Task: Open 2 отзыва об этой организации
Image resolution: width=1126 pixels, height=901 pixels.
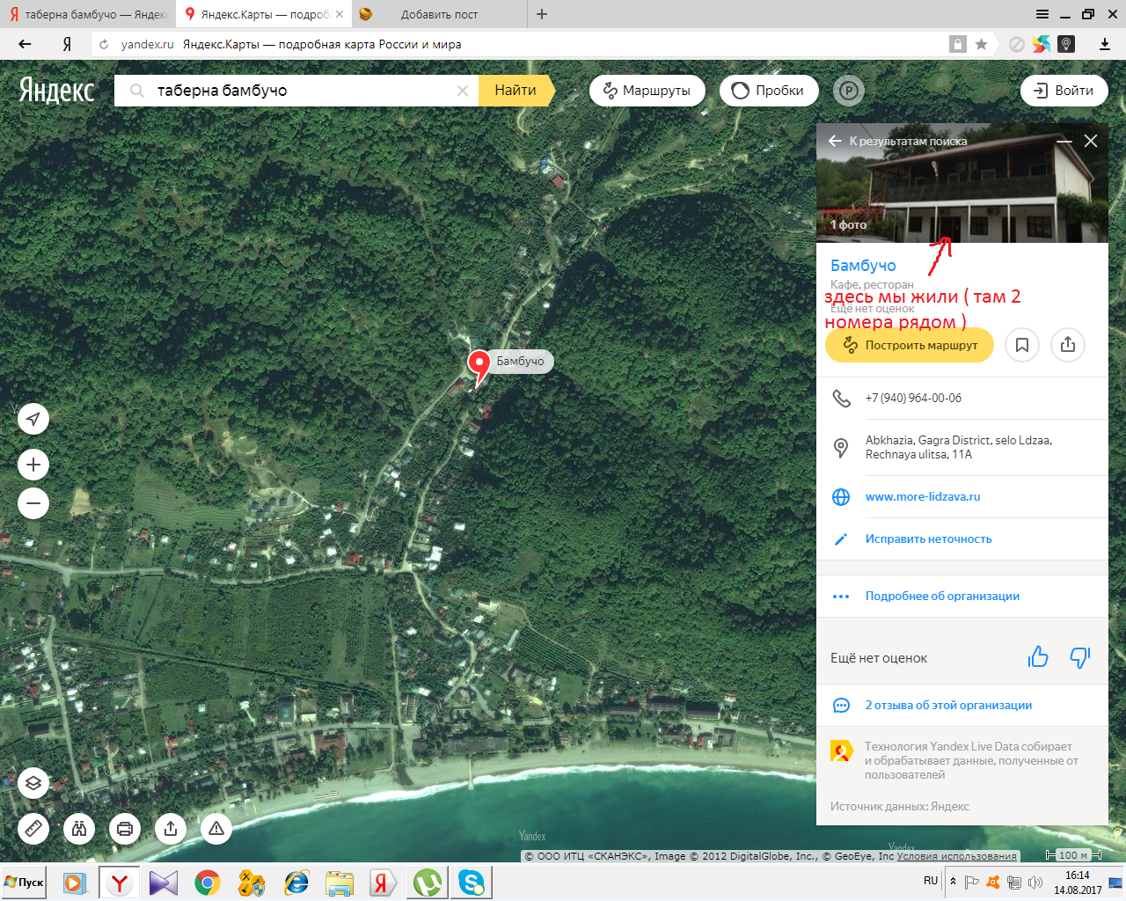Action: 948,705
